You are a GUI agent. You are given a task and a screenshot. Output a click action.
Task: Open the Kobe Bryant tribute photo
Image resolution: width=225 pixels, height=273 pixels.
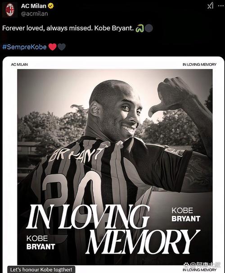(115, 167)
